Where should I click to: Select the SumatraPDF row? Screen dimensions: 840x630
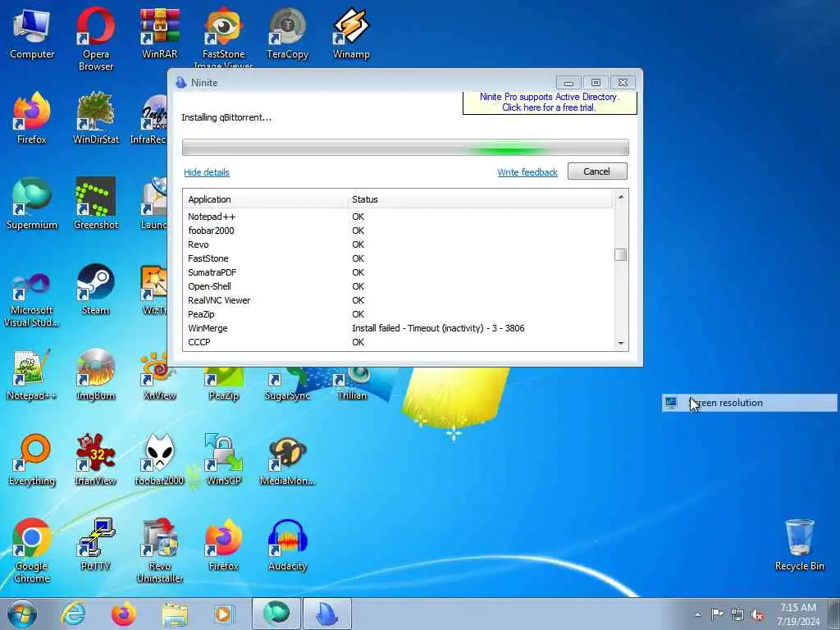(399, 272)
